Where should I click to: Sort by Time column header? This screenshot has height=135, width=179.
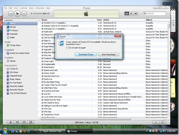point(97,20)
